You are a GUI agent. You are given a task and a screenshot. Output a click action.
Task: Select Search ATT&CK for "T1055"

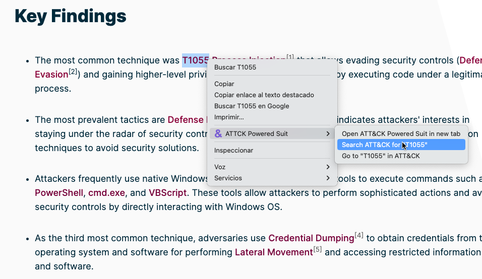pyautogui.click(x=384, y=145)
